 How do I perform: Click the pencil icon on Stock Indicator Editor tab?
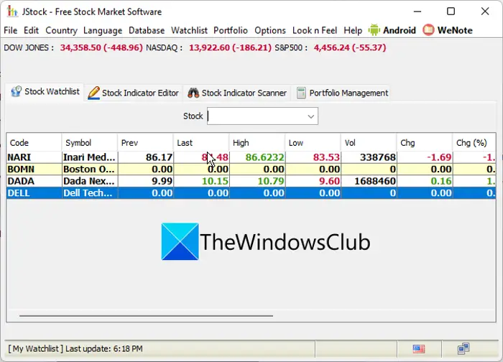(93, 93)
